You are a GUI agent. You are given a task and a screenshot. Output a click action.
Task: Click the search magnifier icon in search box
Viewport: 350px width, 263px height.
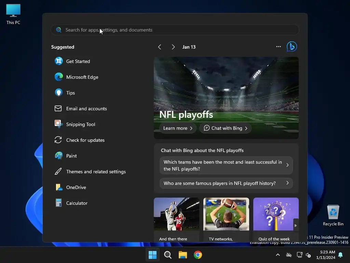(x=59, y=30)
